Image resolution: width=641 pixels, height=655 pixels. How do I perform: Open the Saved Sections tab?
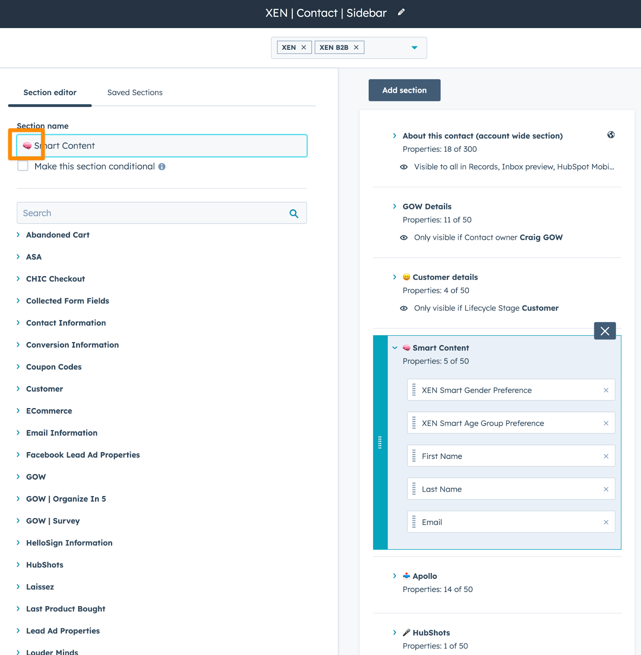pyautogui.click(x=135, y=93)
